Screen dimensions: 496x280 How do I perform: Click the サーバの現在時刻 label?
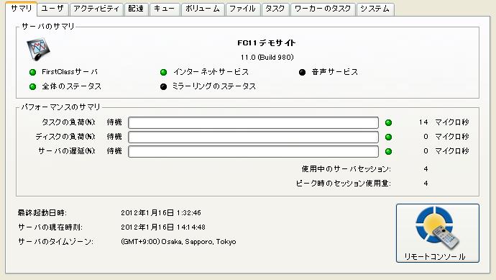pyautogui.click(x=50, y=227)
